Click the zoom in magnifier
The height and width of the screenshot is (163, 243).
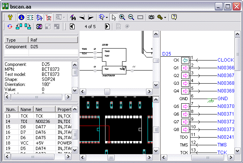(x=122, y=17)
